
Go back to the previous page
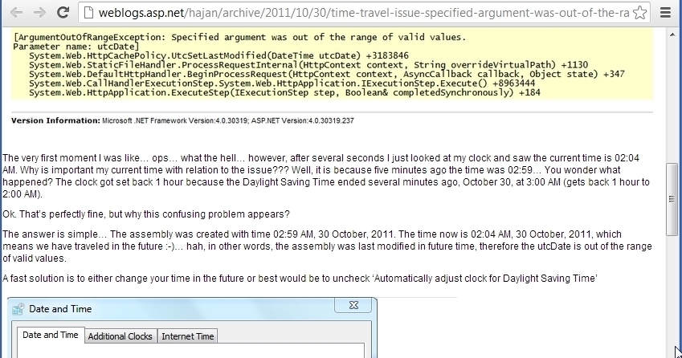click(x=16, y=13)
